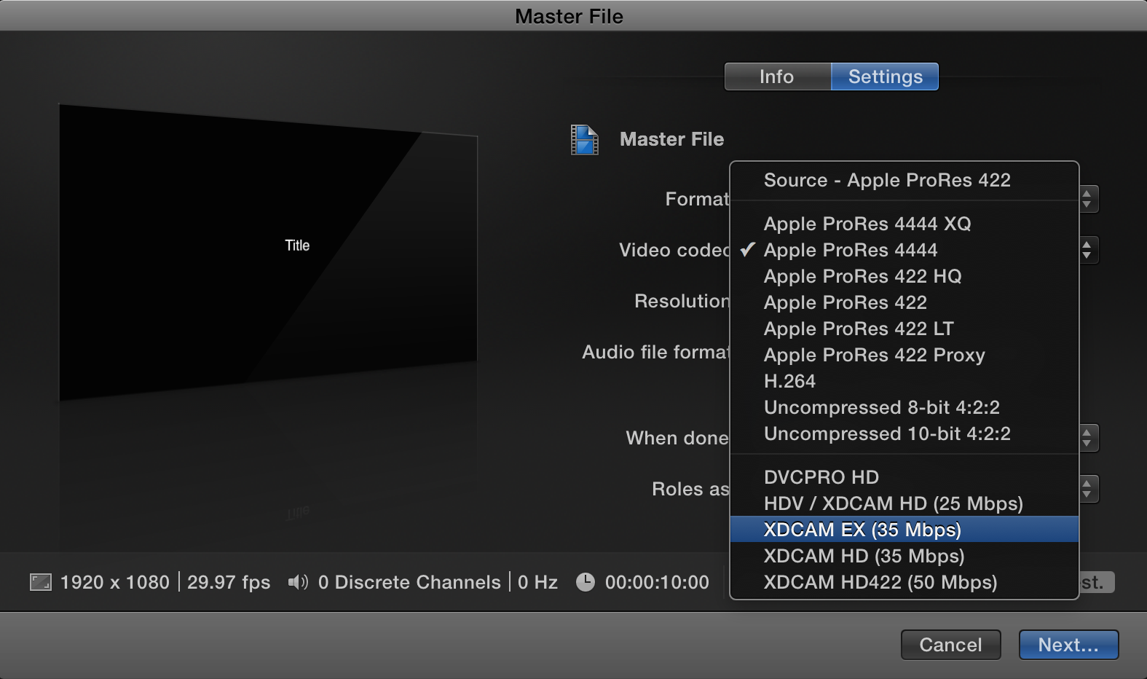Viewport: 1147px width, 679px height.
Task: Click the 00:00:10:00 duration text
Action: (x=657, y=582)
